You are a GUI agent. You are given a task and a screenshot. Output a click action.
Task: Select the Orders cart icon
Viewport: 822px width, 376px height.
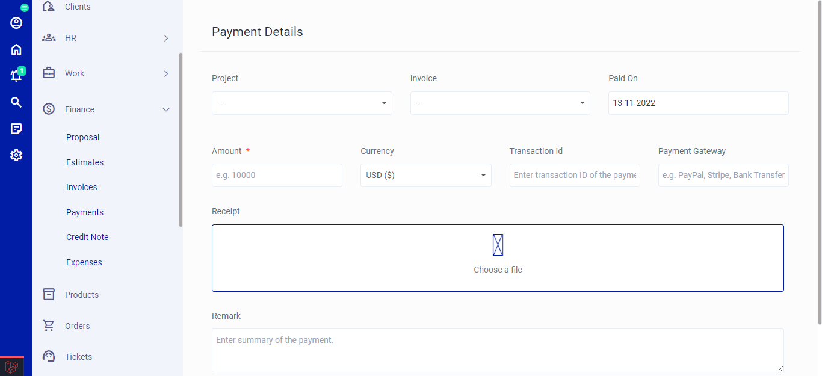[48, 325]
